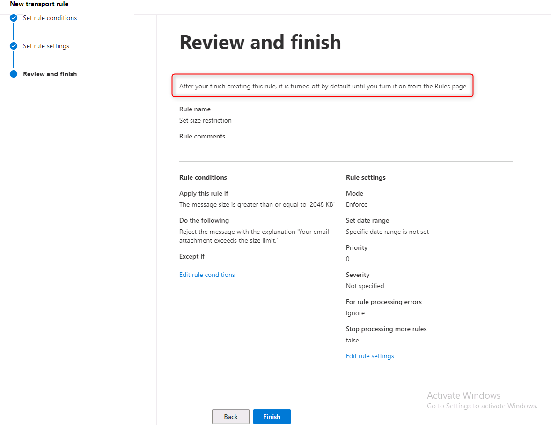The height and width of the screenshot is (428, 551).
Task: Click the rule processing errors value 'Ignore'
Action: [355, 313]
